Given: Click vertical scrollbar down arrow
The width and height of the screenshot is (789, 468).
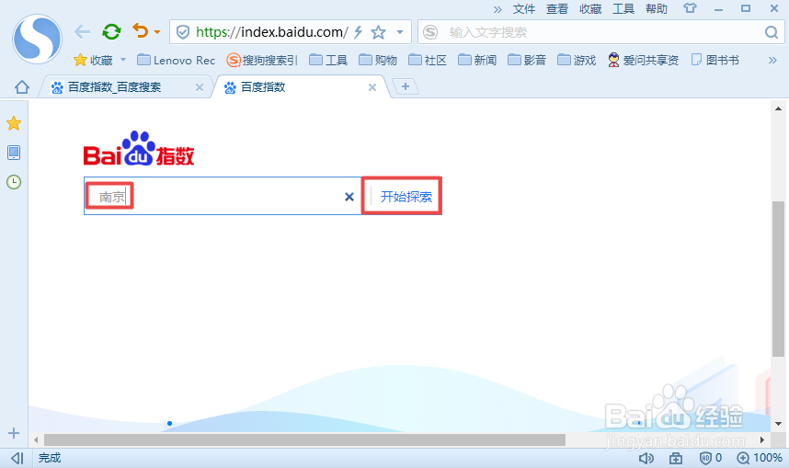Looking at the screenshot, I should tap(778, 424).
